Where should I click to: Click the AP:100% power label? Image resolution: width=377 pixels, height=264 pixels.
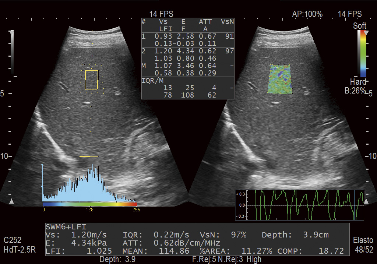pyautogui.click(x=307, y=14)
